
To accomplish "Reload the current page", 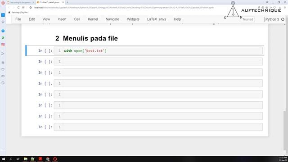I will pyautogui.click(x=18, y=8).
